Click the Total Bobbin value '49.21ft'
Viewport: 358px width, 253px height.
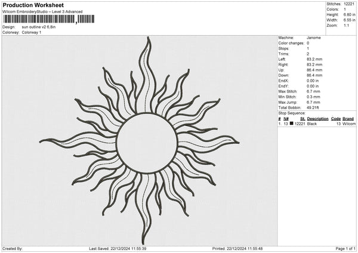tap(313, 108)
